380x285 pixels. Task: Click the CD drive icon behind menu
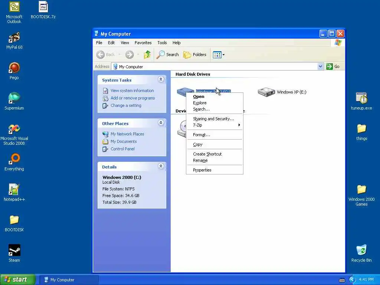coord(181,128)
